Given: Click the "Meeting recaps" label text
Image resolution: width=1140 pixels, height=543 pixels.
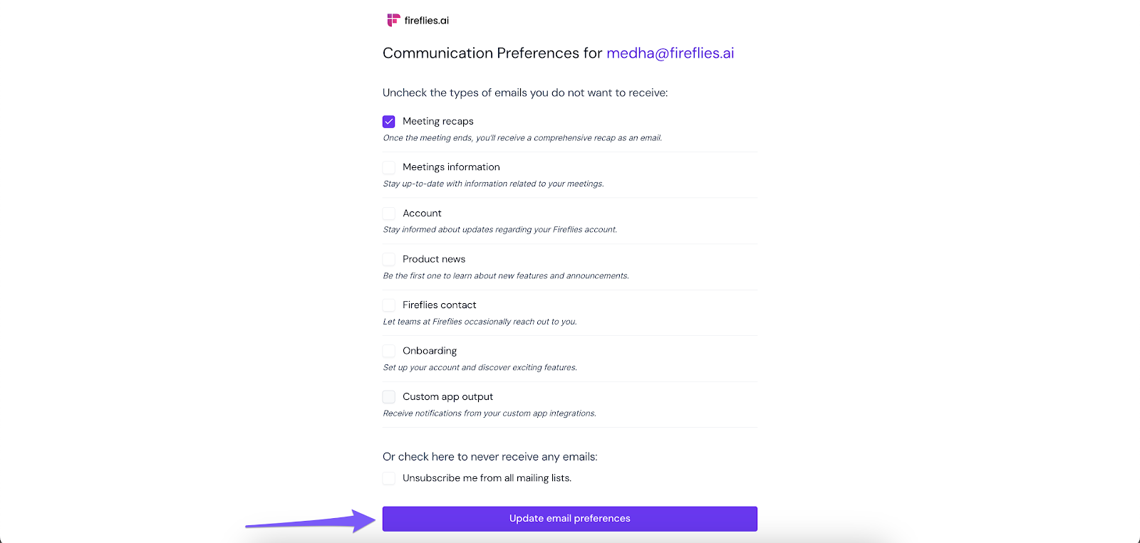Looking at the screenshot, I should [x=437, y=122].
